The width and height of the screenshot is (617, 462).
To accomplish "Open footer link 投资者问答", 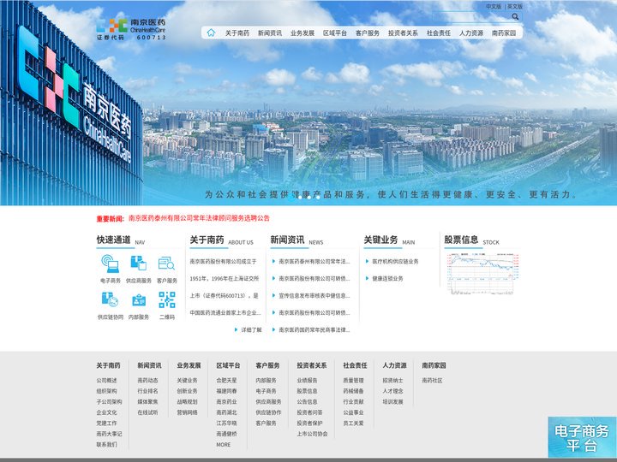I will 309,412.
